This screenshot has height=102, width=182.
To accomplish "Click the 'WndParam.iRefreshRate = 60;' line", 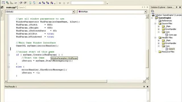I will [36, 31].
